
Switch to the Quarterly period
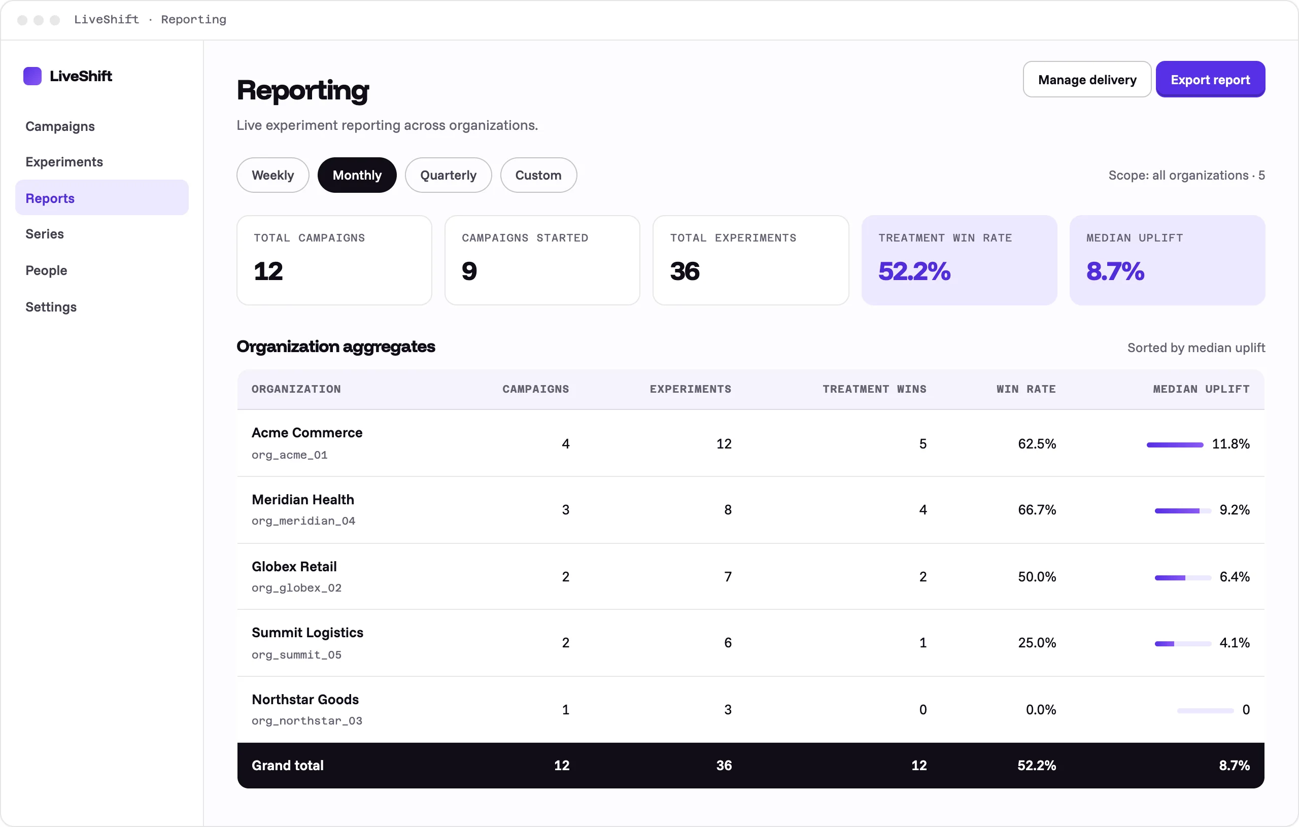click(x=448, y=175)
